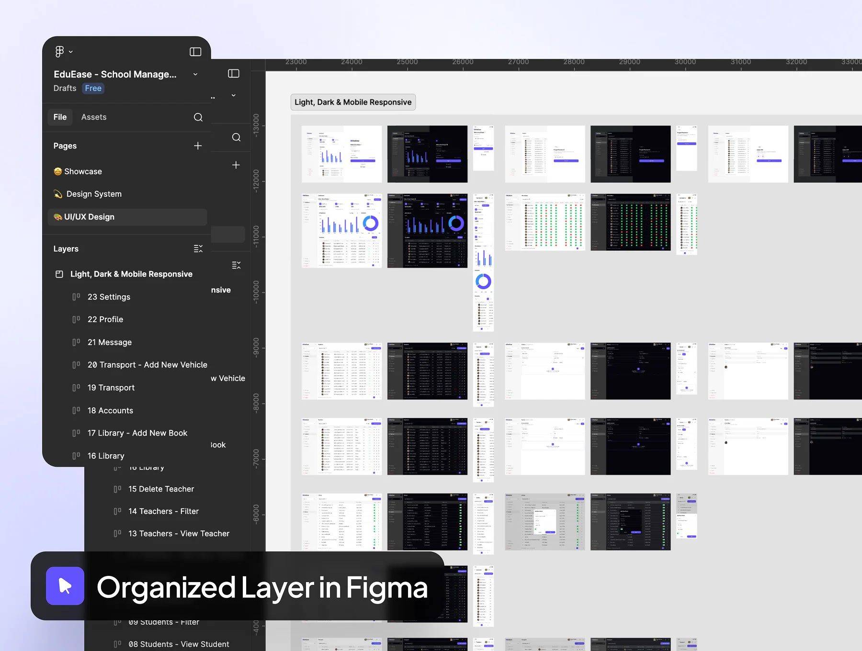Select the light attendance frame with green dots
Screen dimensions: 862x651
[545, 222]
